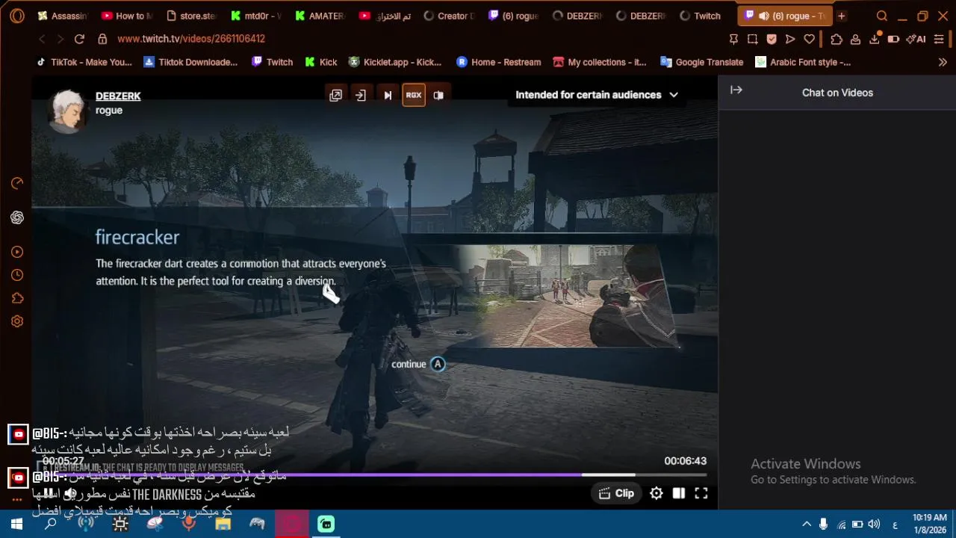
Task: Open the taskbar volume control
Action: (x=874, y=525)
